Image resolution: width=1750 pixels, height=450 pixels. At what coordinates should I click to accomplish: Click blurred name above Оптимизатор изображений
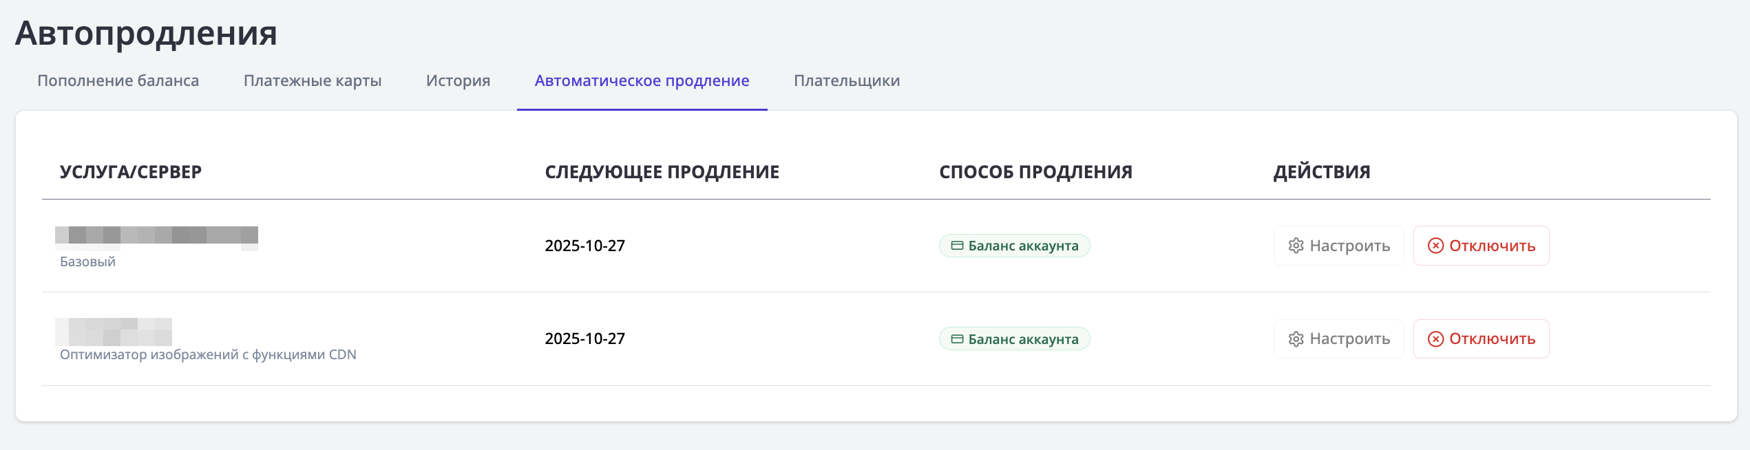[114, 332]
